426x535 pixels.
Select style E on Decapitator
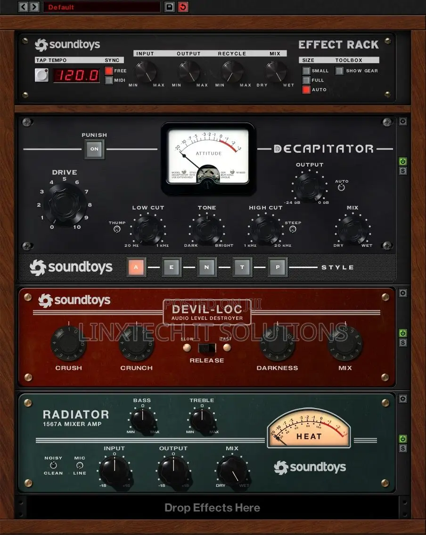[172, 267]
